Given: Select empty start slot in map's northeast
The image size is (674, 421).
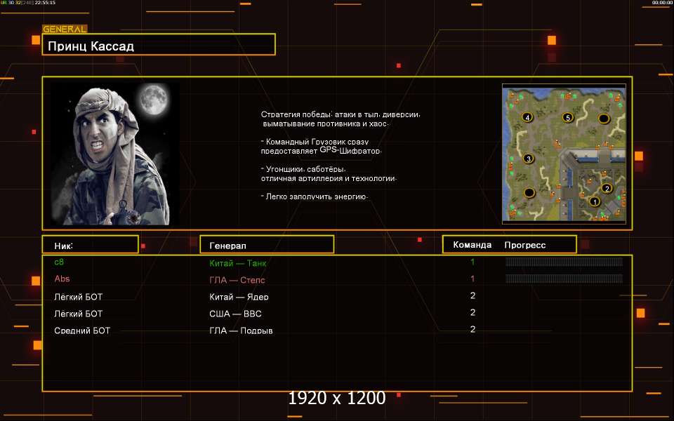Looking at the screenshot, I should pos(603,117).
